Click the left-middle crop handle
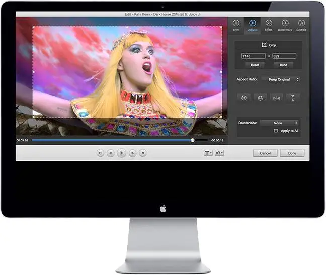Screen dimensions: 326x275 34,72
